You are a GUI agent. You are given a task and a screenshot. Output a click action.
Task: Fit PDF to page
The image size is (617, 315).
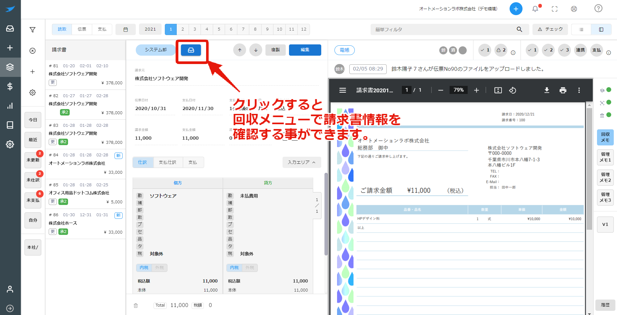pos(498,90)
